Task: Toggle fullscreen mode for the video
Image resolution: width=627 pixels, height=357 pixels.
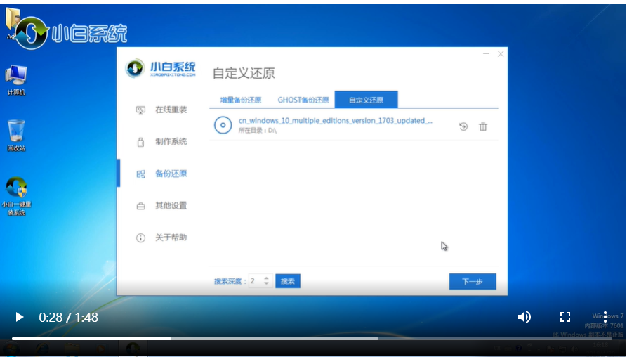Action: tap(565, 317)
